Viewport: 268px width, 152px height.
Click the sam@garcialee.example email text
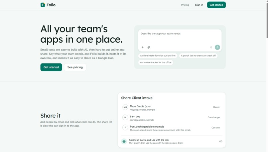(x=142, y=120)
